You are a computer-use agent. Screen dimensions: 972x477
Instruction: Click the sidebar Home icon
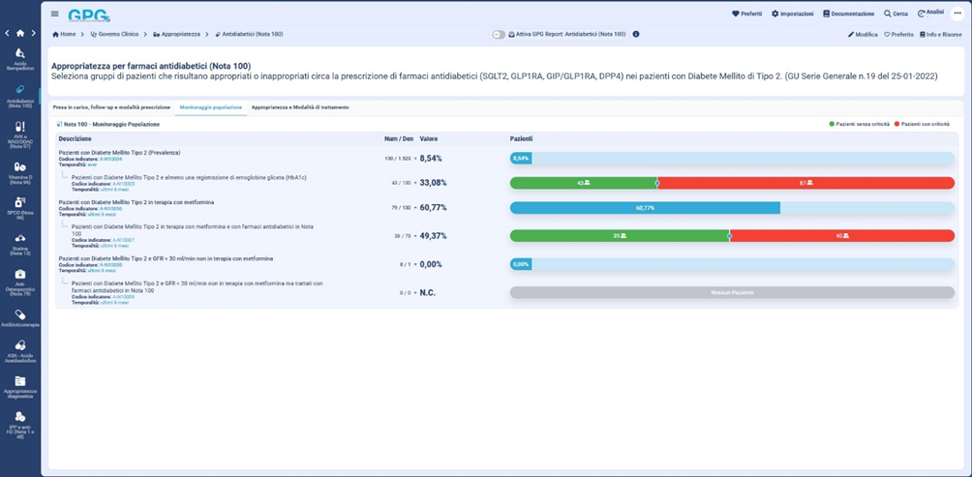[x=20, y=33]
